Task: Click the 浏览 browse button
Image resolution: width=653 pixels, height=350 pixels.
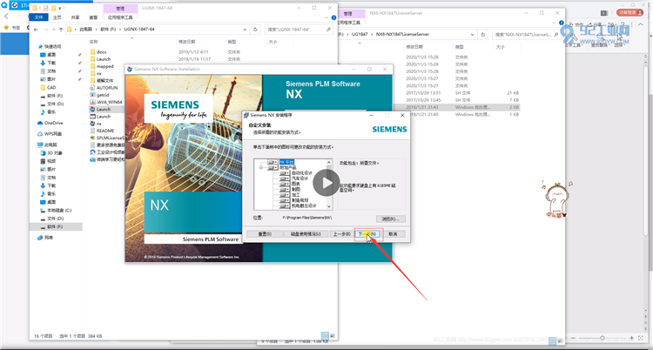Action: tap(390, 219)
